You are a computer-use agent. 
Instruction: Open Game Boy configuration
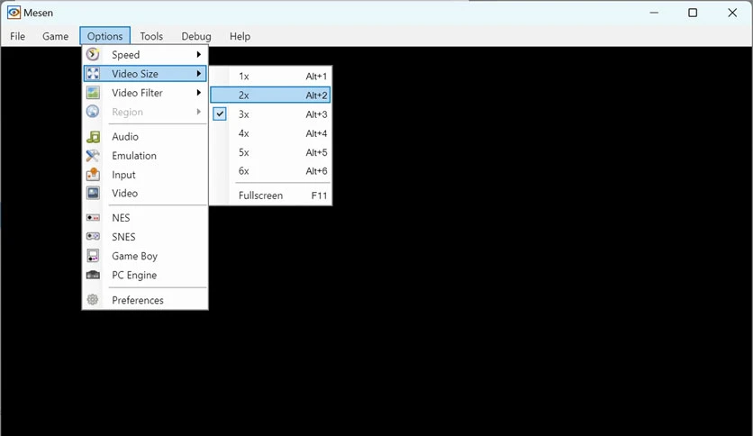pos(145,256)
